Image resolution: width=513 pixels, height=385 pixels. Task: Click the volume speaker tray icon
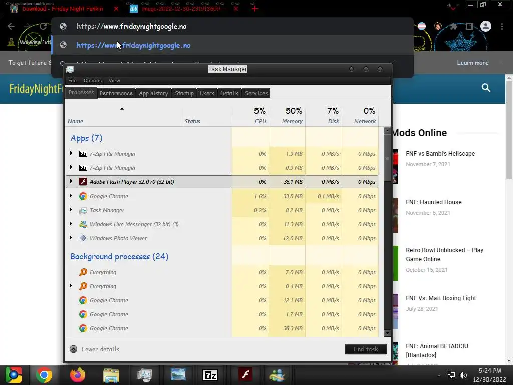463,375
